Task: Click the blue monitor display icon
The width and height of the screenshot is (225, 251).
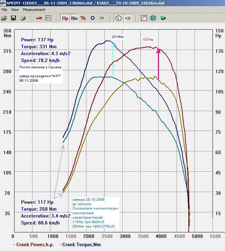Action: coord(153,18)
